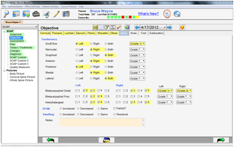The image size is (234, 147).
Task: Click the add new patient icon
Action: pos(26,14)
